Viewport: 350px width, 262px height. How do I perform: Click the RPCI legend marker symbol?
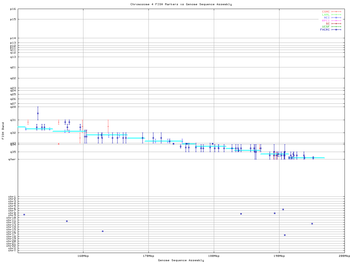coord(336,21)
